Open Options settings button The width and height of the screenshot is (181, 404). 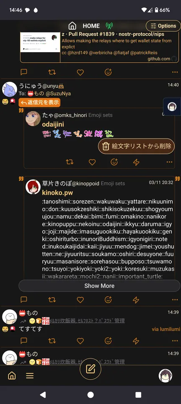click(163, 26)
